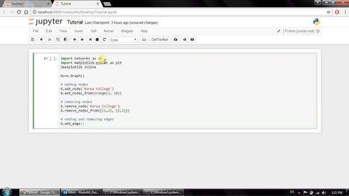This screenshot has width=349, height=196.
Task: Click the '%matplotlib inline' line
Action: coord(78,67)
